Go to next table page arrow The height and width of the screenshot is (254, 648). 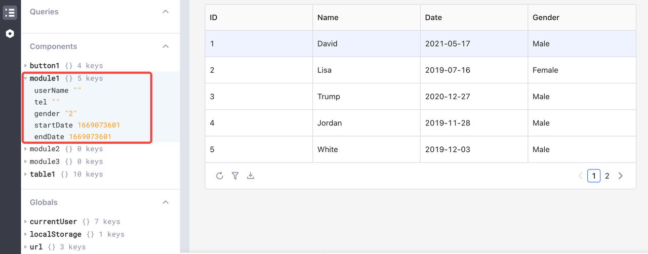coord(621,176)
